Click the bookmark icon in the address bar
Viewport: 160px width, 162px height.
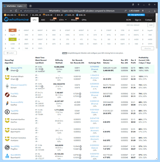(143, 11)
